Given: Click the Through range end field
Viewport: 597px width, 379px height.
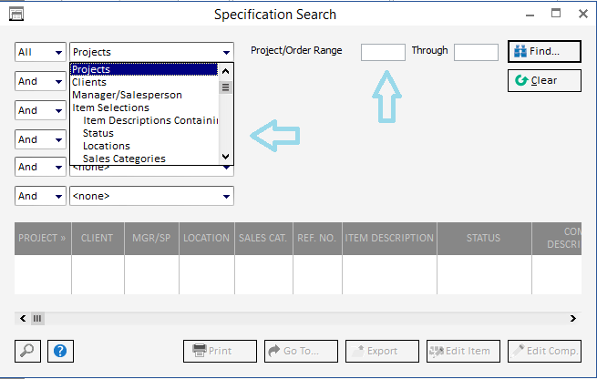Looking at the screenshot, I should click(x=476, y=52).
